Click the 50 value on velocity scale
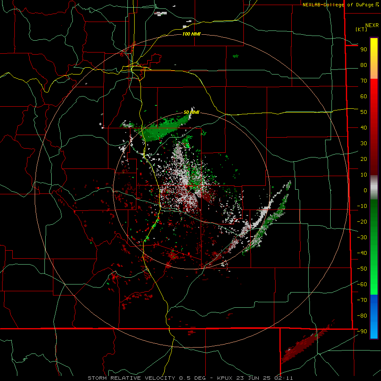This screenshot has height=381, width=381. pos(364,112)
